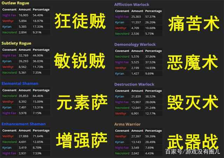Select the amount 3,419
Screen dimensions: 224x158
[x=22, y=148]
